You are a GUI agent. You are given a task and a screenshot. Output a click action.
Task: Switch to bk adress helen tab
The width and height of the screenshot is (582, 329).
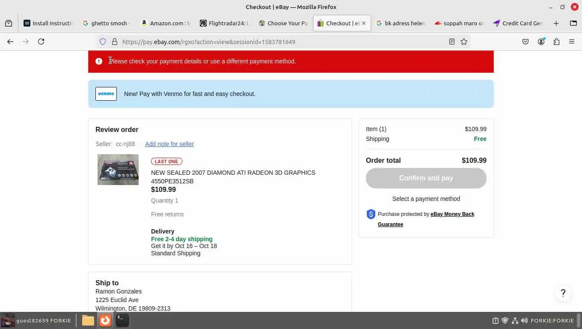400,23
